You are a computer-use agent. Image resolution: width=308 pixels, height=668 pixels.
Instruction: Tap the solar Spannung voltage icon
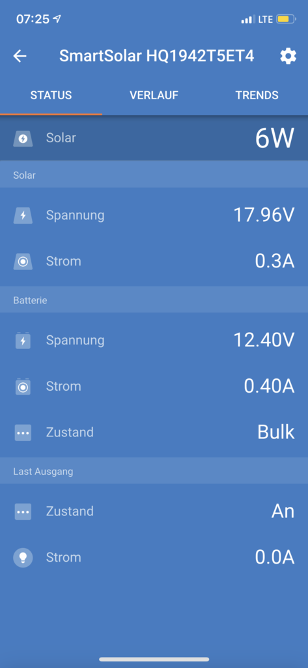pos(23,215)
